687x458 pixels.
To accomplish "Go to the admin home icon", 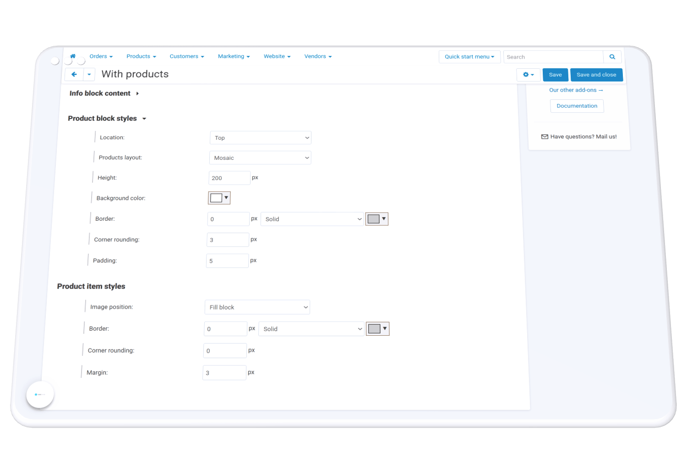I will 73,56.
